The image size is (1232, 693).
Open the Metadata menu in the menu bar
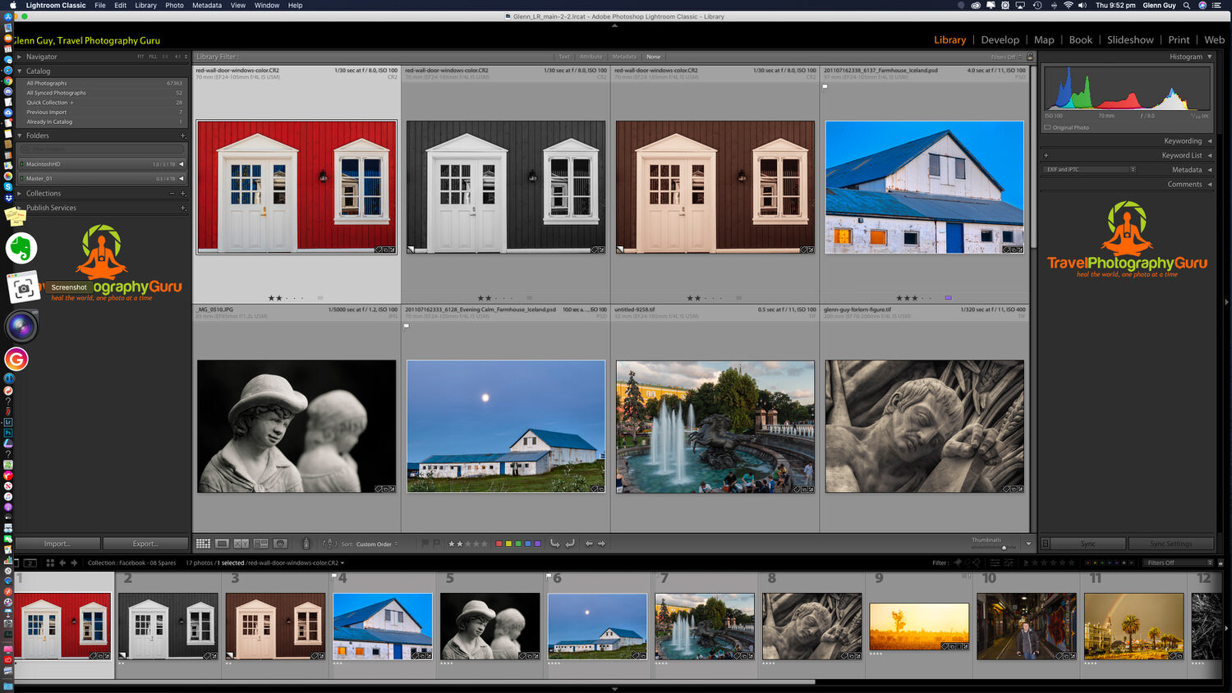(207, 5)
